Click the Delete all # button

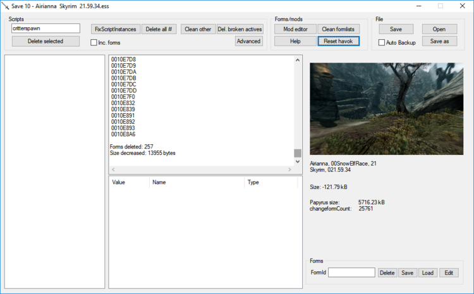pos(159,29)
